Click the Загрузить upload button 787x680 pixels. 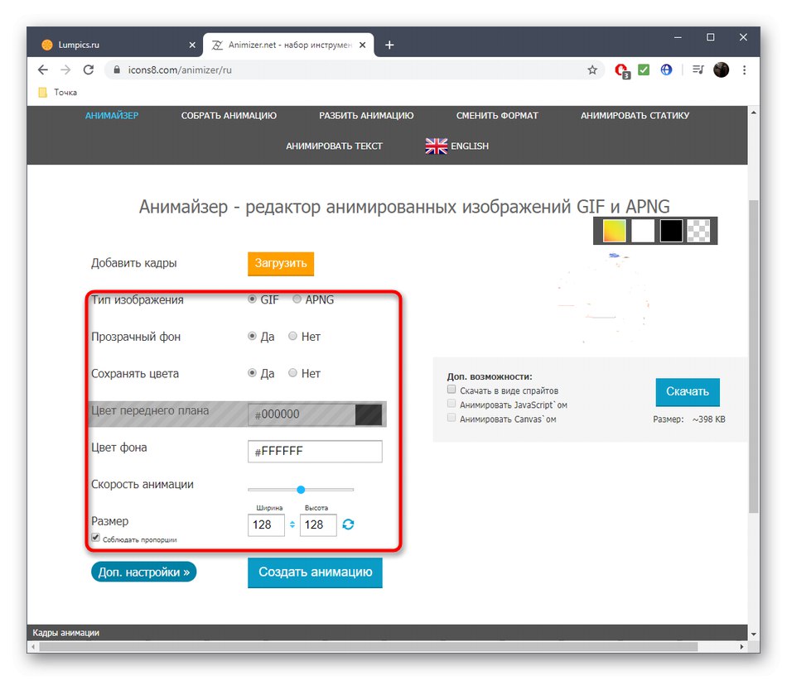click(x=281, y=264)
